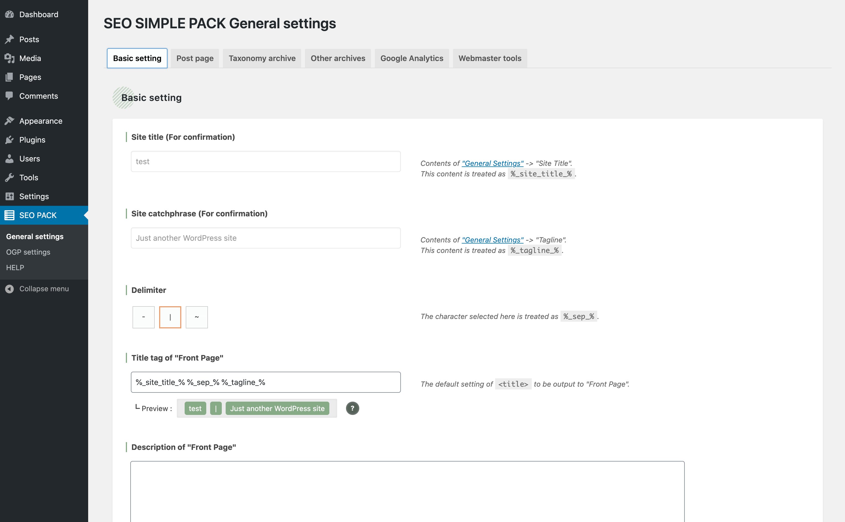Viewport: 845px width, 522px height.
Task: Click the question mark help icon
Action: tap(352, 408)
